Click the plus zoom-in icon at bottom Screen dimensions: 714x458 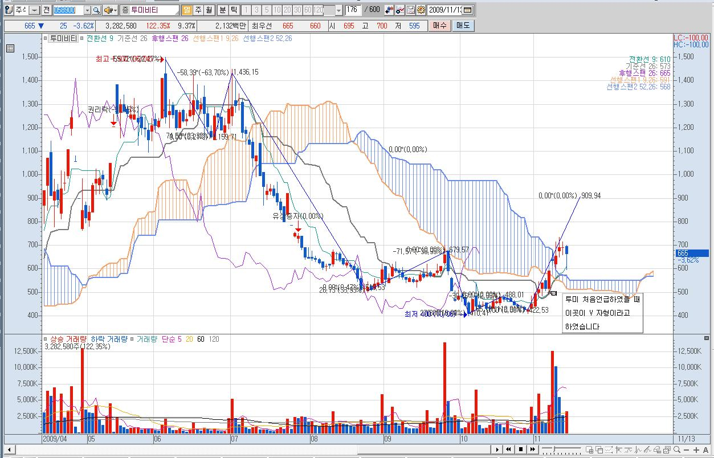tap(696, 450)
